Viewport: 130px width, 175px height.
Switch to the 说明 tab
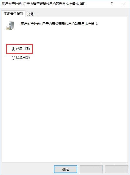pyautogui.click(x=30, y=14)
